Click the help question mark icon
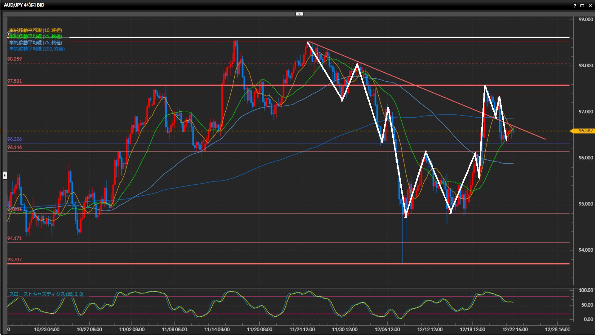595x335 pixels. (575, 6)
